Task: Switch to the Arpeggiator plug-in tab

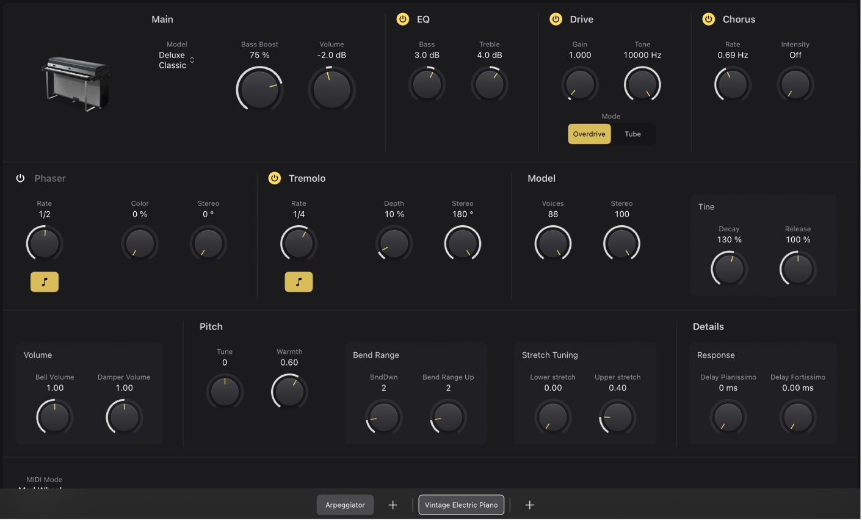Action: [345, 505]
